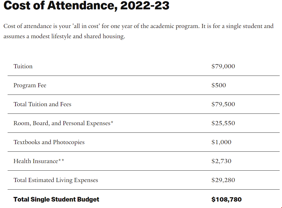Click the $29,280 living expenses amount
The image size is (282, 208).
coord(223,180)
